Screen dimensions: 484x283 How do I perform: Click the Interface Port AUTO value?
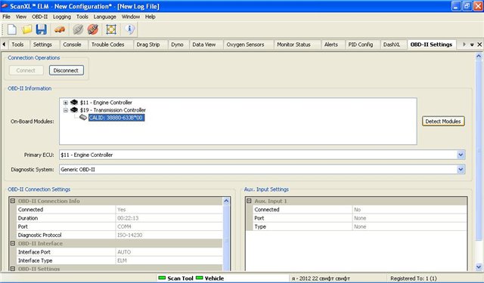[x=124, y=252]
